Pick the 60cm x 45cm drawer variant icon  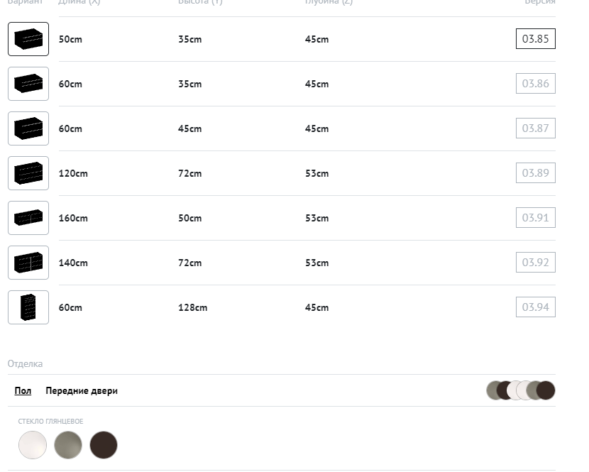point(28,128)
